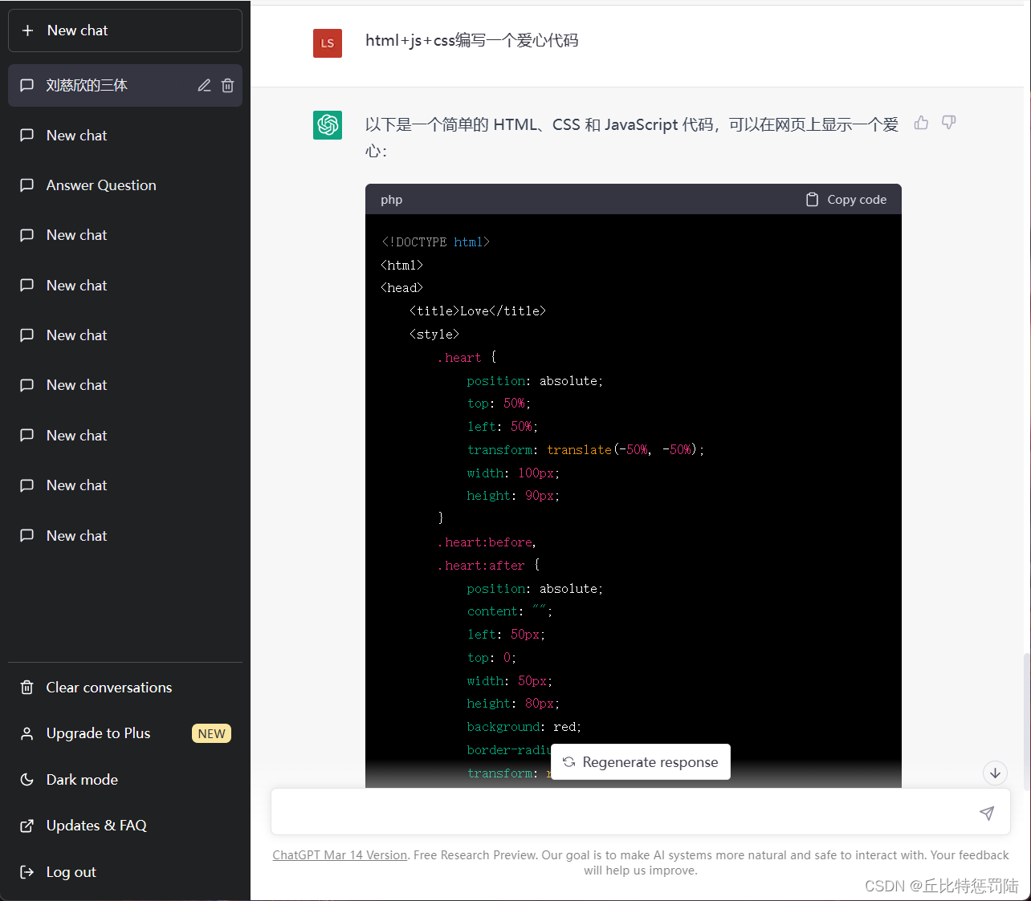Click the external link icon beside Updates & FAQ

click(26, 826)
